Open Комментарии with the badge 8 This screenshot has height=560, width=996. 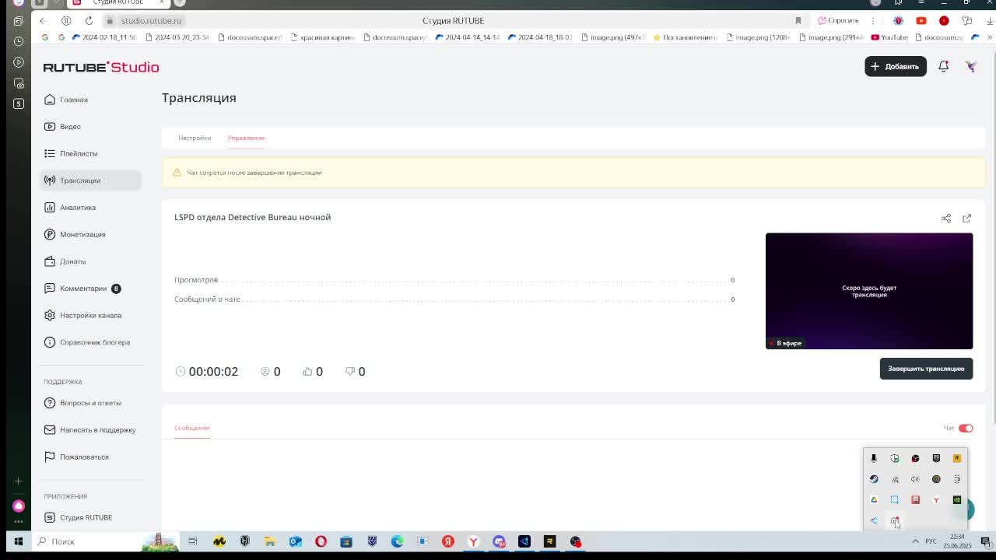pyautogui.click(x=90, y=289)
